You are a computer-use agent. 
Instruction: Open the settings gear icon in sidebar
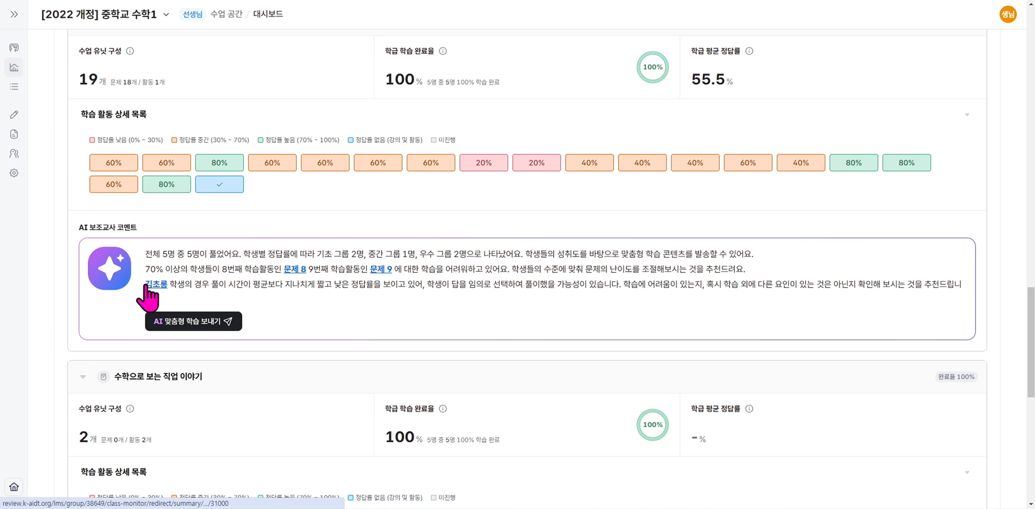[x=14, y=173]
